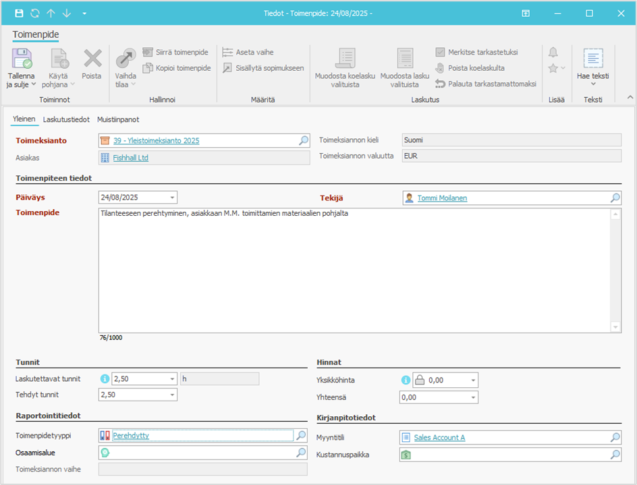
Task: Click the info icon beside Laskutettavat tunnit
Action: point(105,379)
